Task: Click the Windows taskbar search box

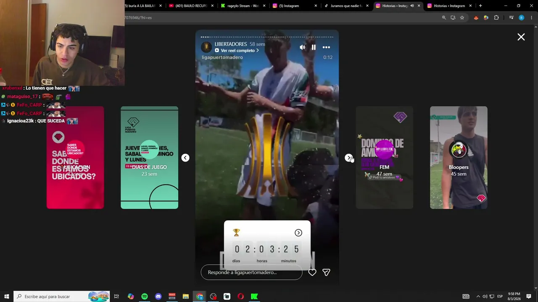Action: pos(62,297)
